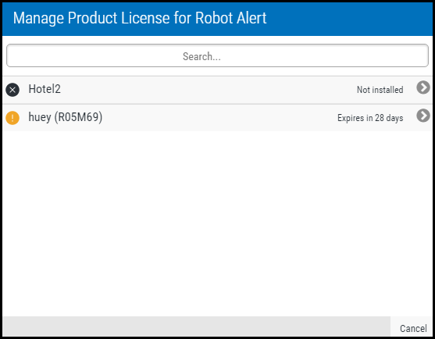
Task: Click the Expires in 28 days status
Action: [370, 118]
